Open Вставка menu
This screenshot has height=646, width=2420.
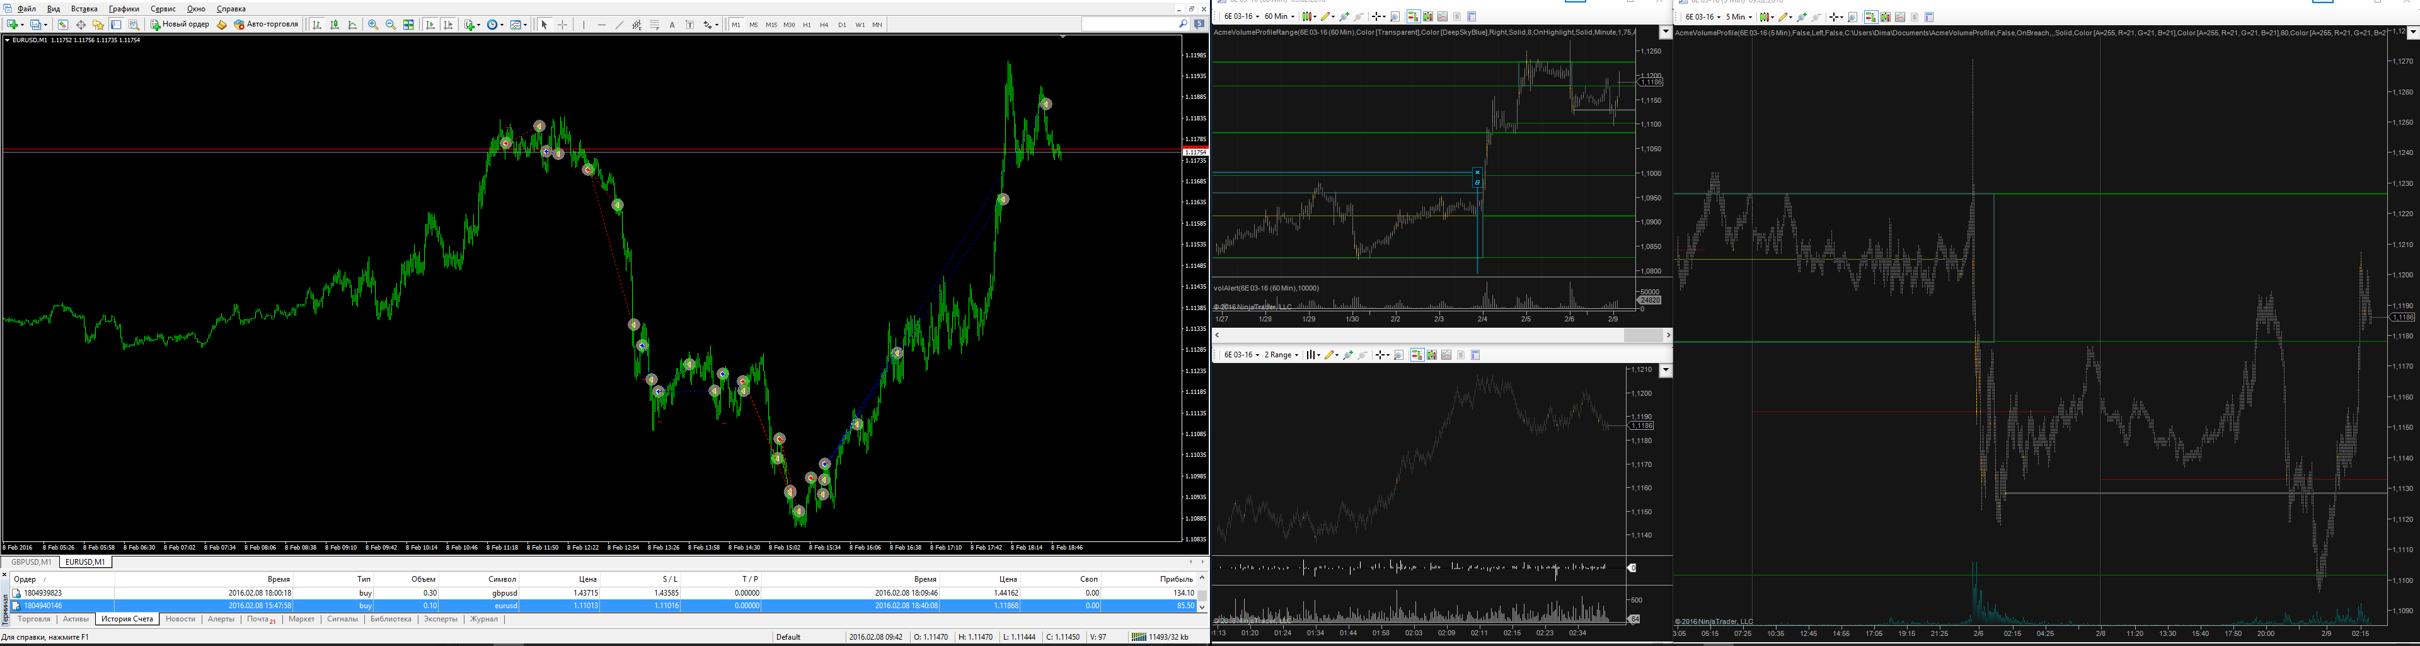[84, 8]
